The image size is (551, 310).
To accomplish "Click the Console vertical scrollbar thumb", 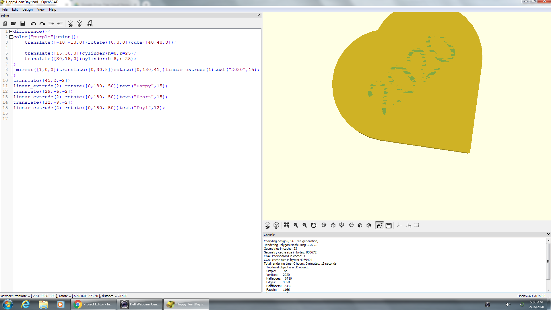I will click(x=548, y=261).
